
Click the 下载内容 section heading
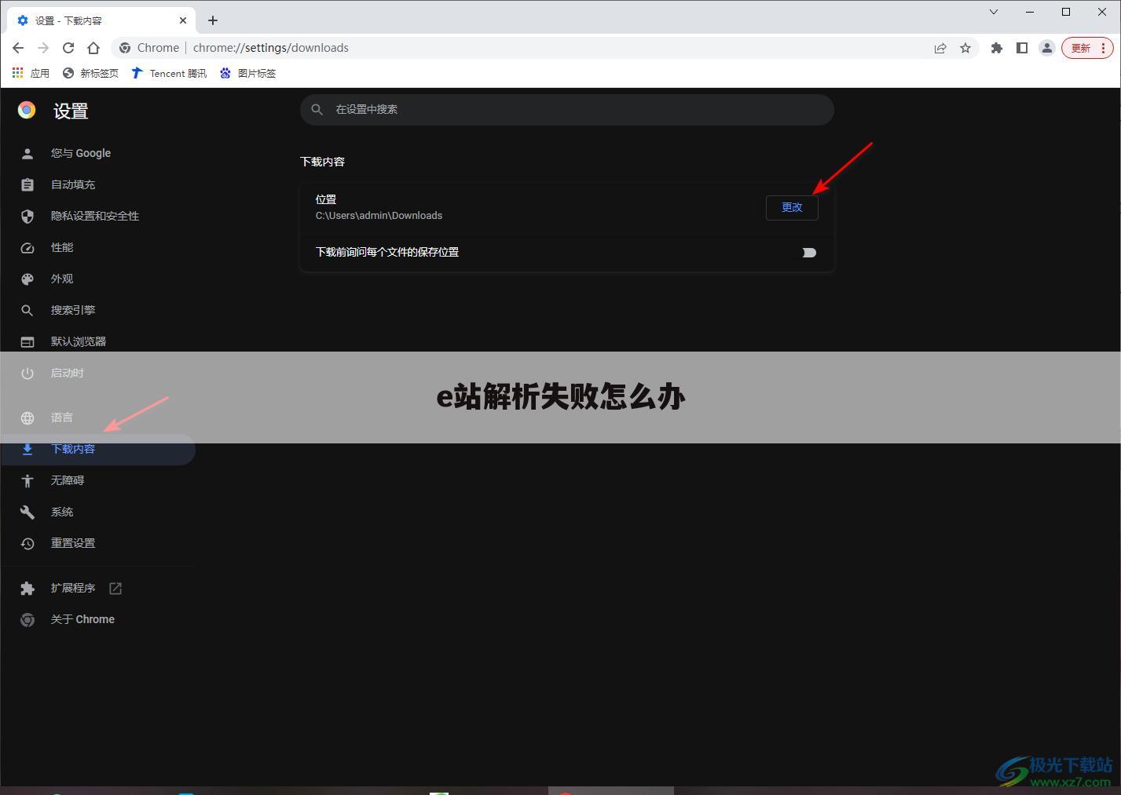(322, 162)
